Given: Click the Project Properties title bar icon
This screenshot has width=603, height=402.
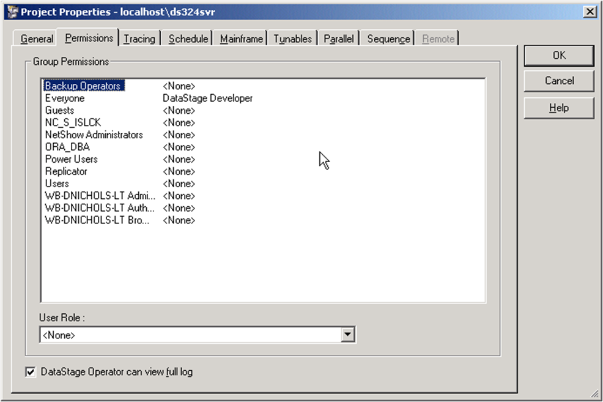Looking at the screenshot, I should (12, 12).
